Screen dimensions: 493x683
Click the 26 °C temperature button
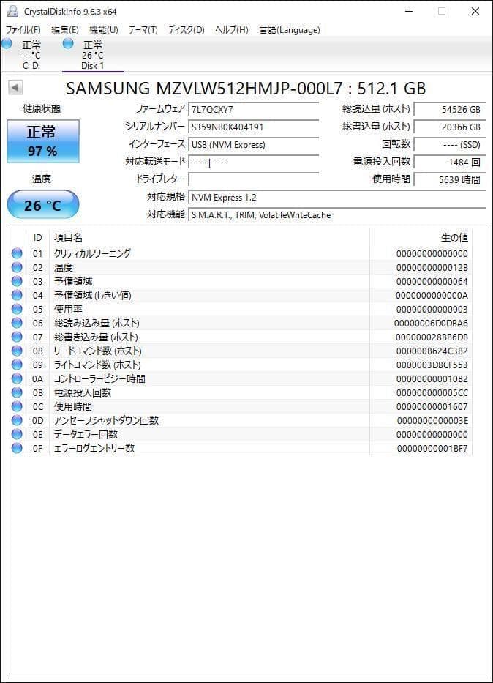pyautogui.click(x=43, y=204)
